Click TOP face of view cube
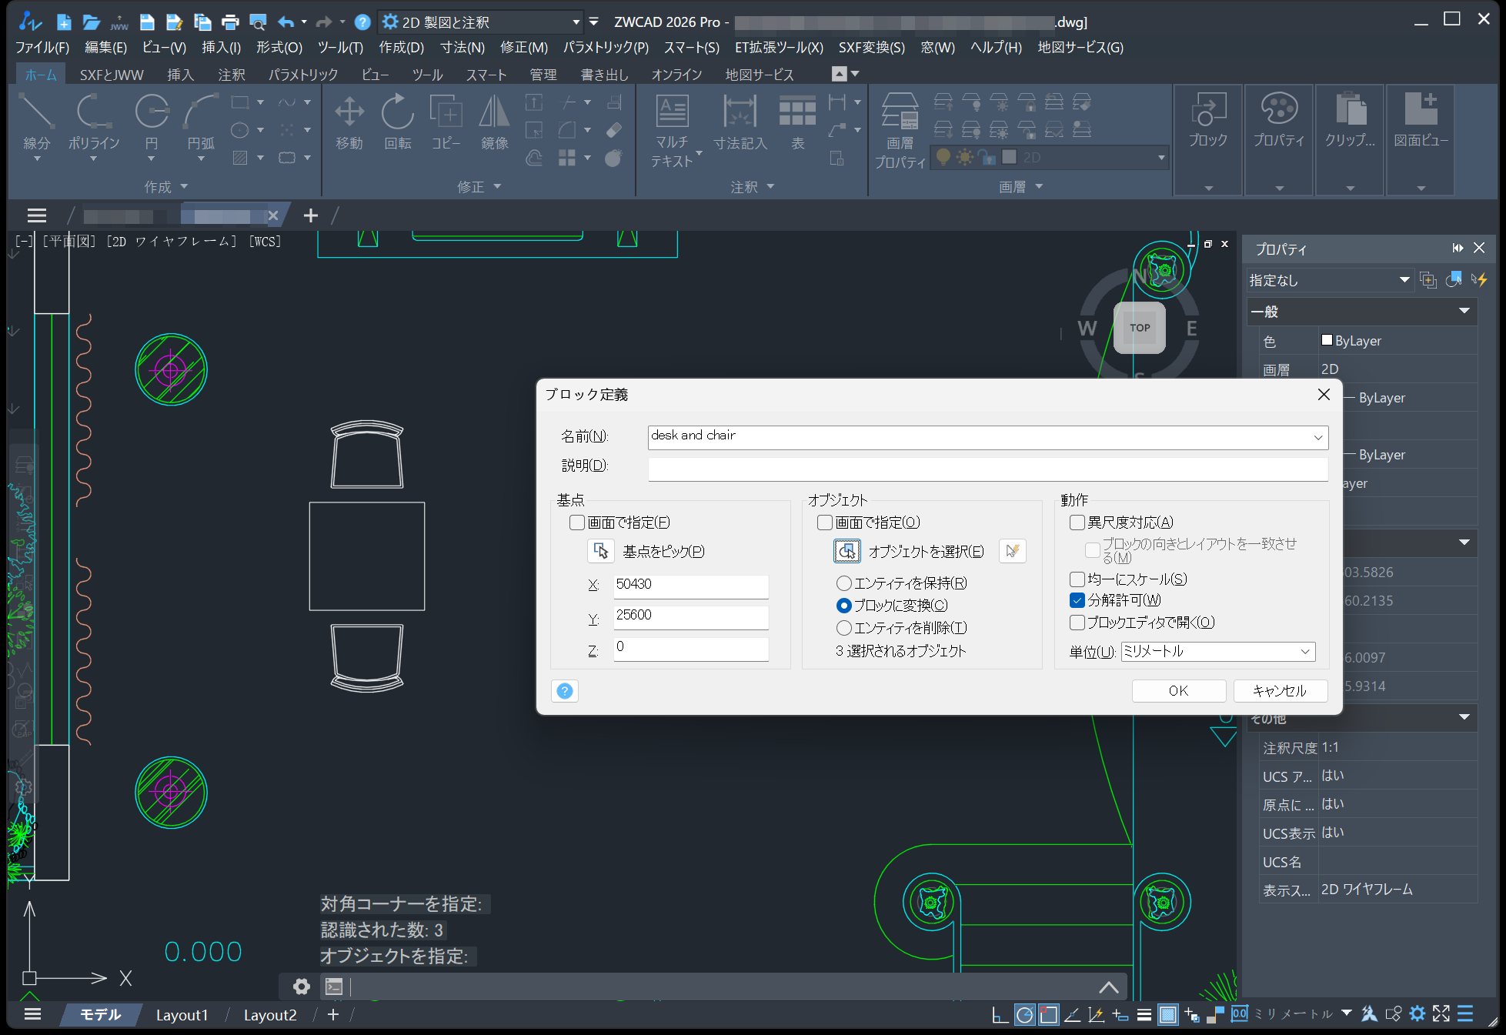 click(x=1140, y=328)
